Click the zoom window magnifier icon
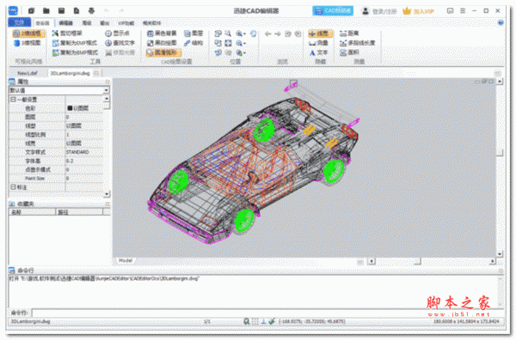The image size is (516, 340). pyautogui.click(x=228, y=33)
